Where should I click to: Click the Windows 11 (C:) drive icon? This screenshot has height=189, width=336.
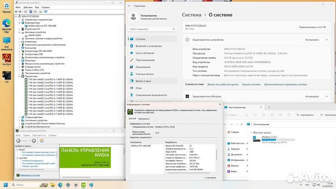pyautogui.click(x=257, y=139)
